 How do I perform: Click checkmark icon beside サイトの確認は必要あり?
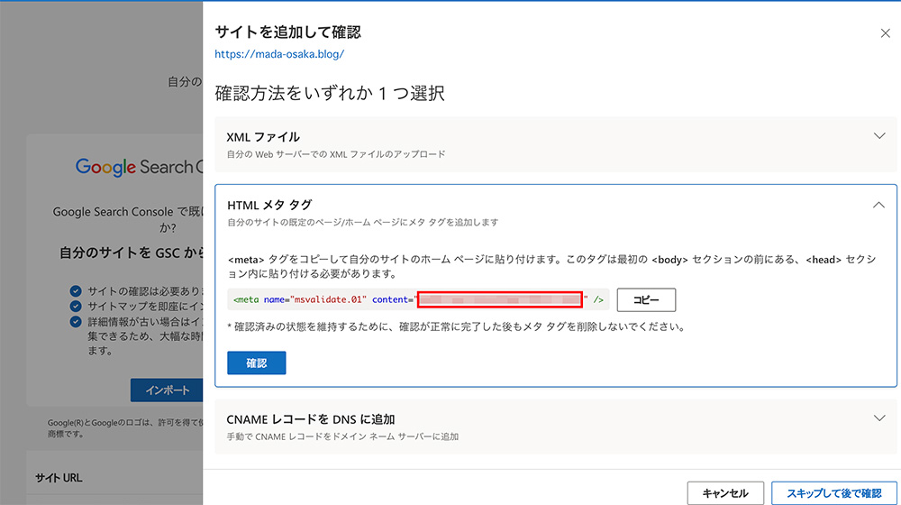point(76,291)
